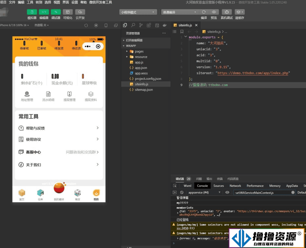The image size is (306, 248).
Task: Open sitemap.json in the file tree
Action: click(x=146, y=90)
